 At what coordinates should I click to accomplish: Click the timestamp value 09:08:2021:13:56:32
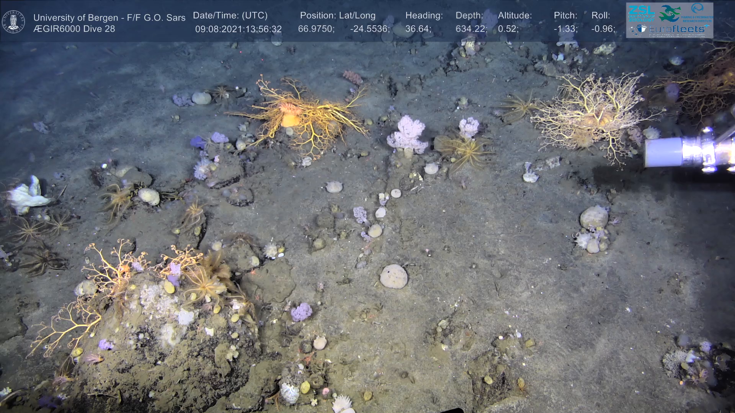(238, 29)
